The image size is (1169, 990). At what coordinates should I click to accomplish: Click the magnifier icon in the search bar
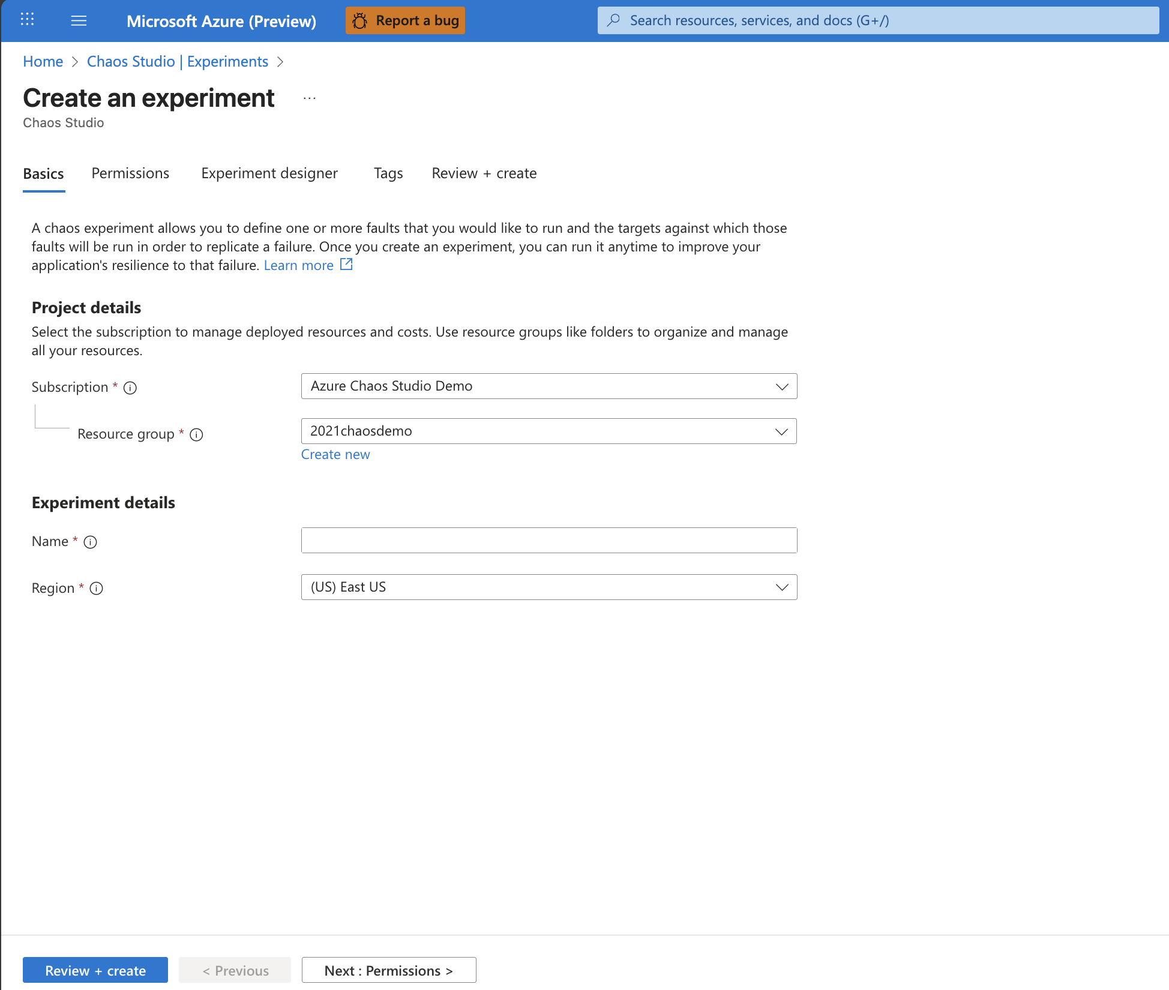coord(613,20)
